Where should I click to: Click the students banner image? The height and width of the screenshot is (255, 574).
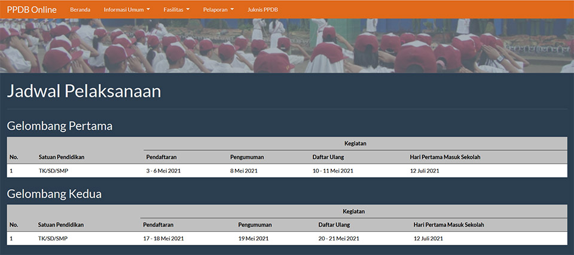(x=287, y=45)
